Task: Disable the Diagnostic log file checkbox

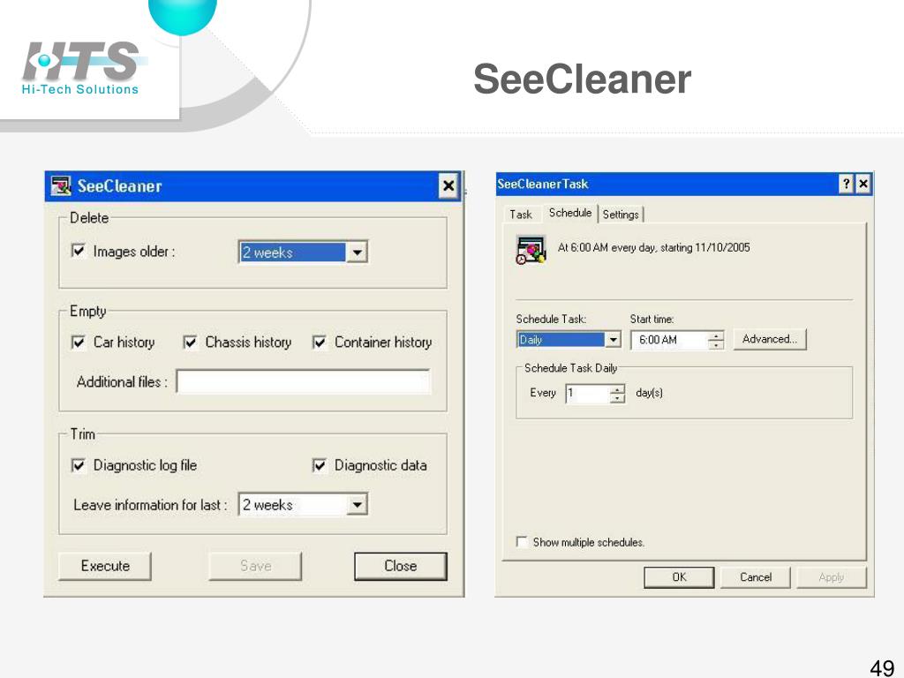Action: pos(78,465)
